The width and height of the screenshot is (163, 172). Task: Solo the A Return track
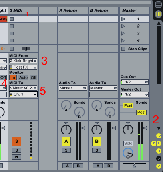66,150
